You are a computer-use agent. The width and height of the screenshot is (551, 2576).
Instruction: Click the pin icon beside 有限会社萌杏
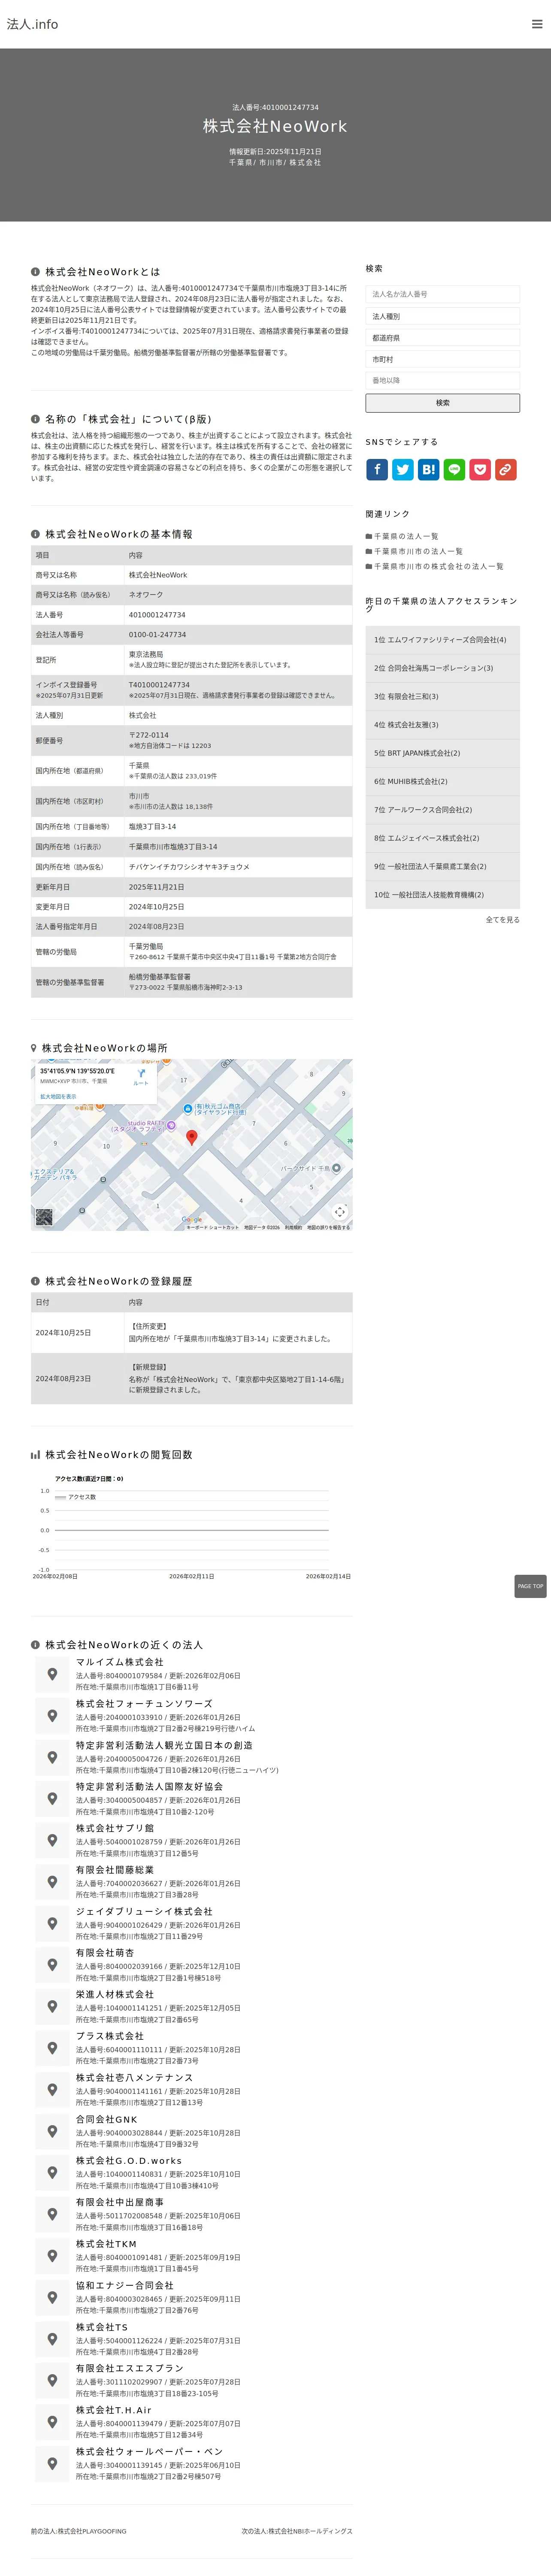click(x=52, y=1965)
